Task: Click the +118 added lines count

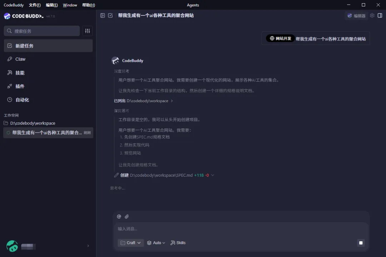Action: click(199, 175)
